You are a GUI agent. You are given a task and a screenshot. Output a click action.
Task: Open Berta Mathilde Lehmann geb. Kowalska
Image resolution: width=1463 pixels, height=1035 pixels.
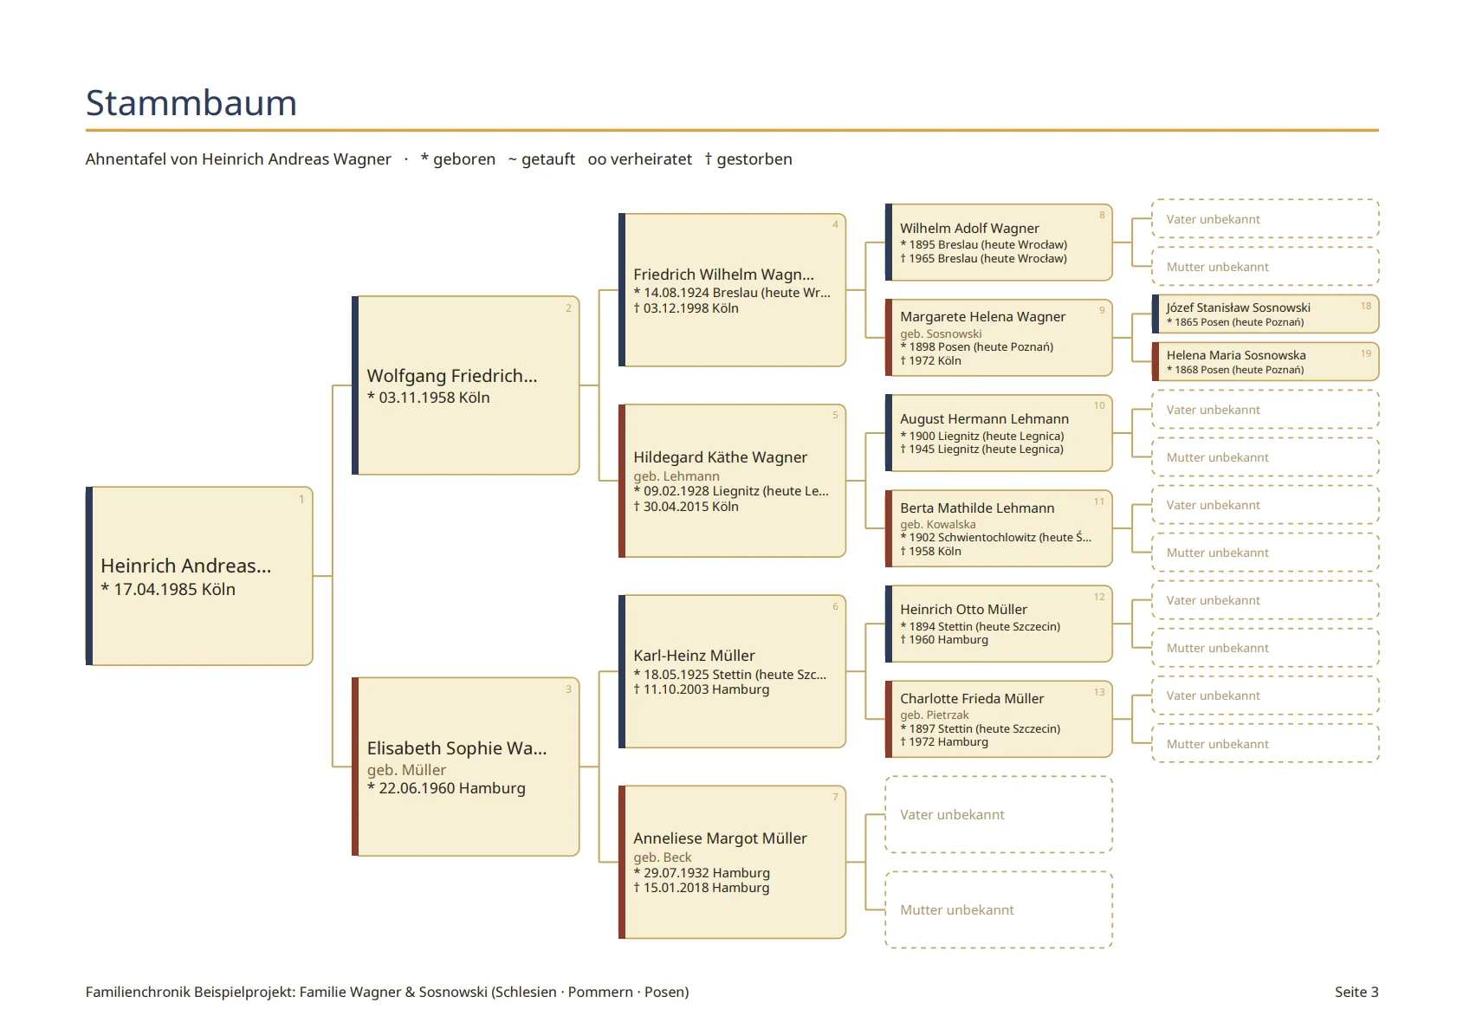tap(999, 528)
